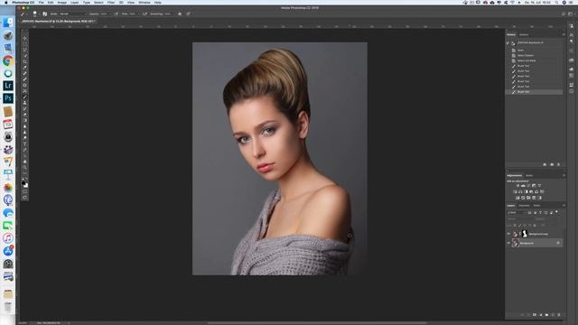Switch to the Channels tab

524,205
